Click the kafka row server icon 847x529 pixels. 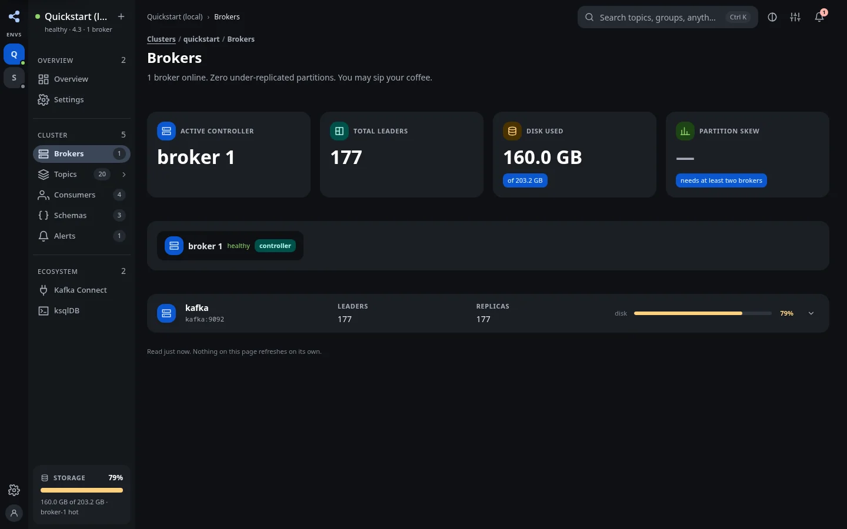tap(166, 313)
